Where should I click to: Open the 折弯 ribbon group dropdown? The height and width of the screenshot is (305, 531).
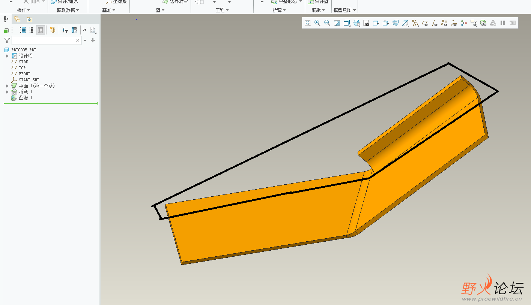click(x=279, y=10)
